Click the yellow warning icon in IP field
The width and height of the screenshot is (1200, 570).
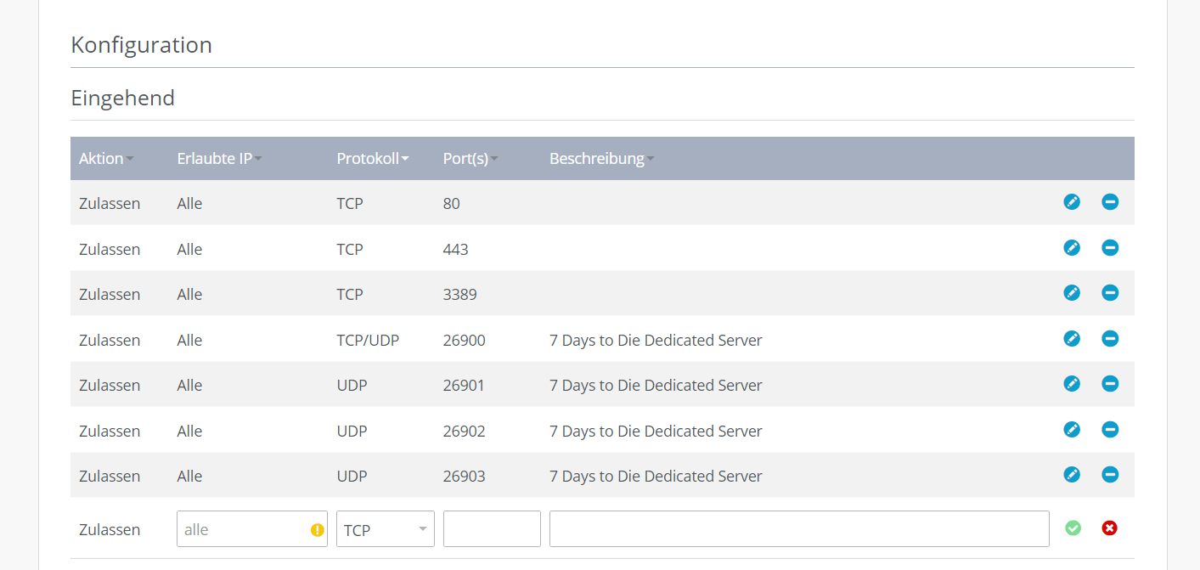(317, 530)
